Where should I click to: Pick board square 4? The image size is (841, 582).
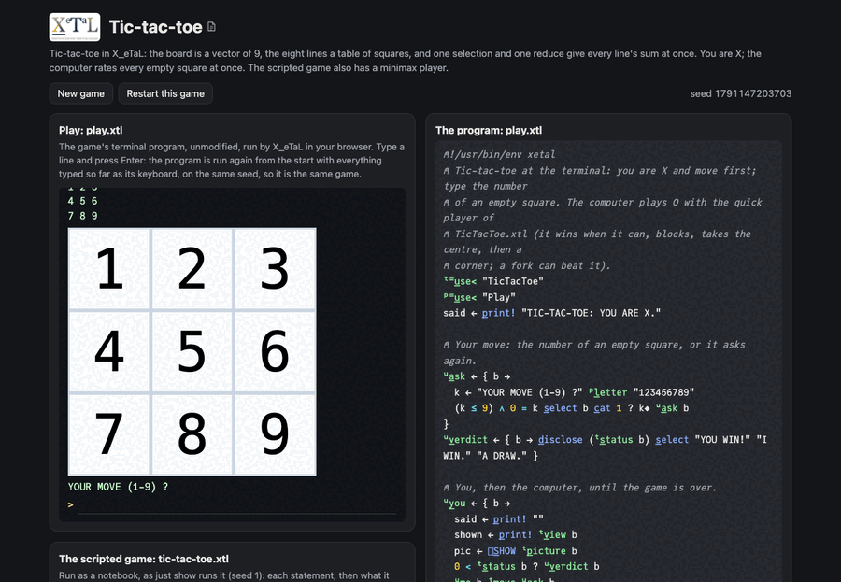109,352
